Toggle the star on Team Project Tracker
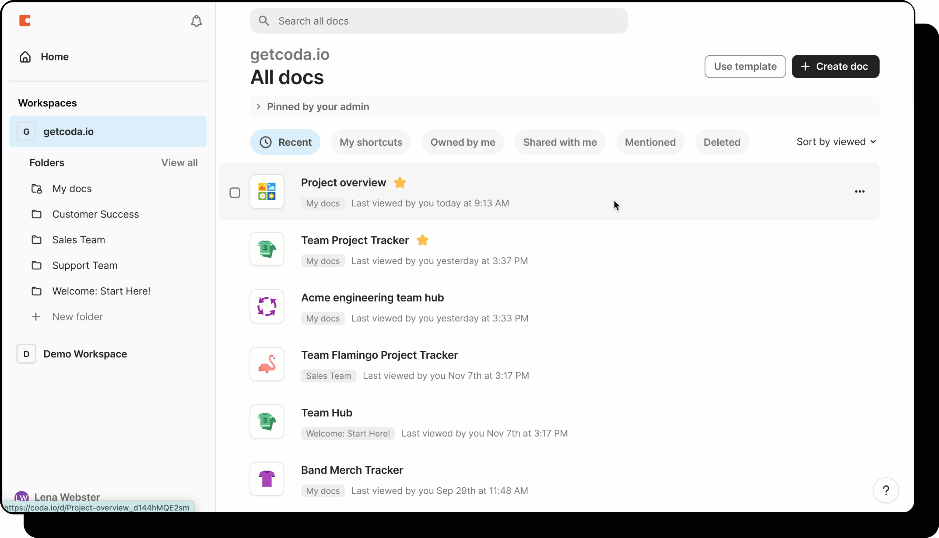The height and width of the screenshot is (538, 939). tap(422, 240)
